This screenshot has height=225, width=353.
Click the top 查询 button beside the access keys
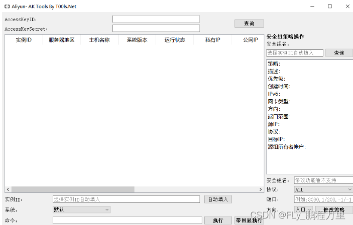249,24
